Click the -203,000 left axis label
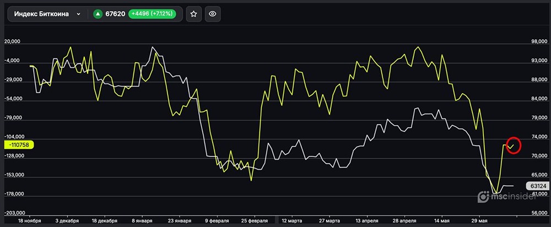 14,213
